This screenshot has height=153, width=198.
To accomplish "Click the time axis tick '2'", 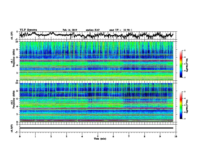I will pos(51,136).
